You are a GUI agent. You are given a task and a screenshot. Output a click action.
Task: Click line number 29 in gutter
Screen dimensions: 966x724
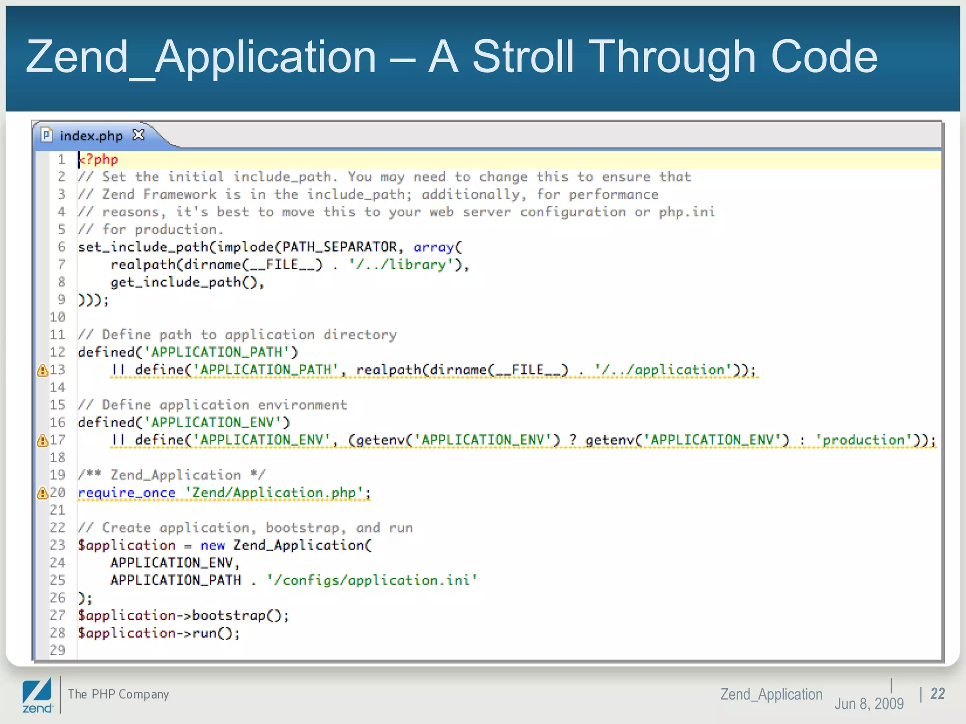(x=58, y=650)
